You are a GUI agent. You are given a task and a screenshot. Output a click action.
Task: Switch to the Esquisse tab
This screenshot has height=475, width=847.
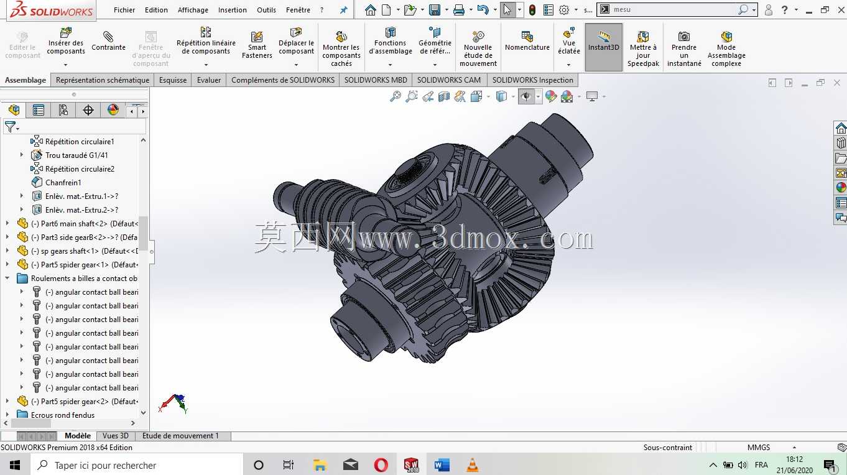[173, 80]
